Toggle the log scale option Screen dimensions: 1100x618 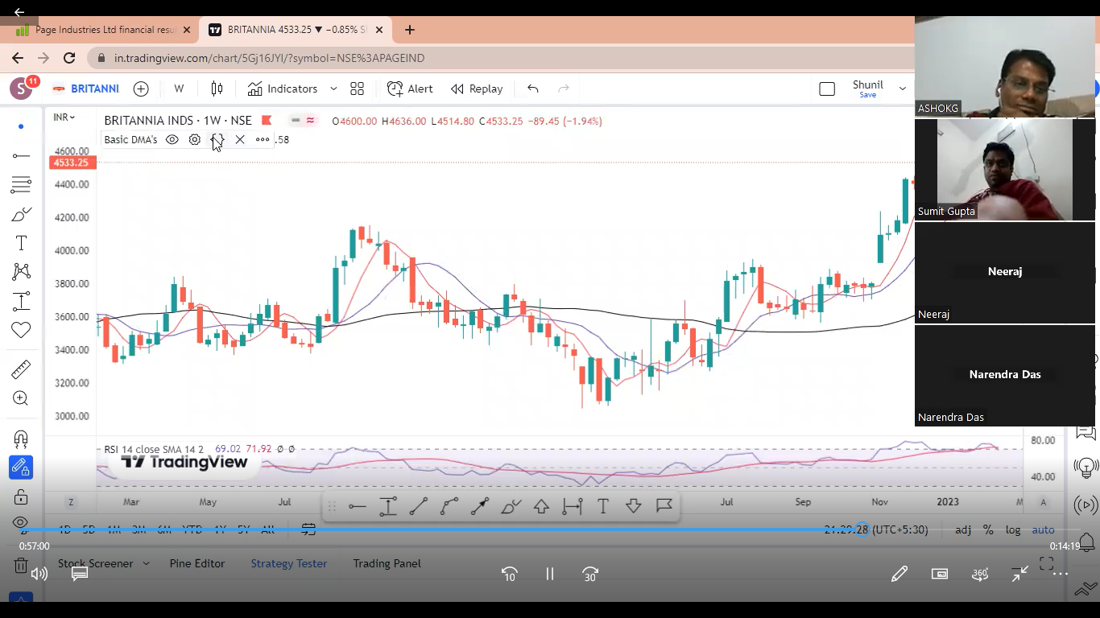point(1012,529)
